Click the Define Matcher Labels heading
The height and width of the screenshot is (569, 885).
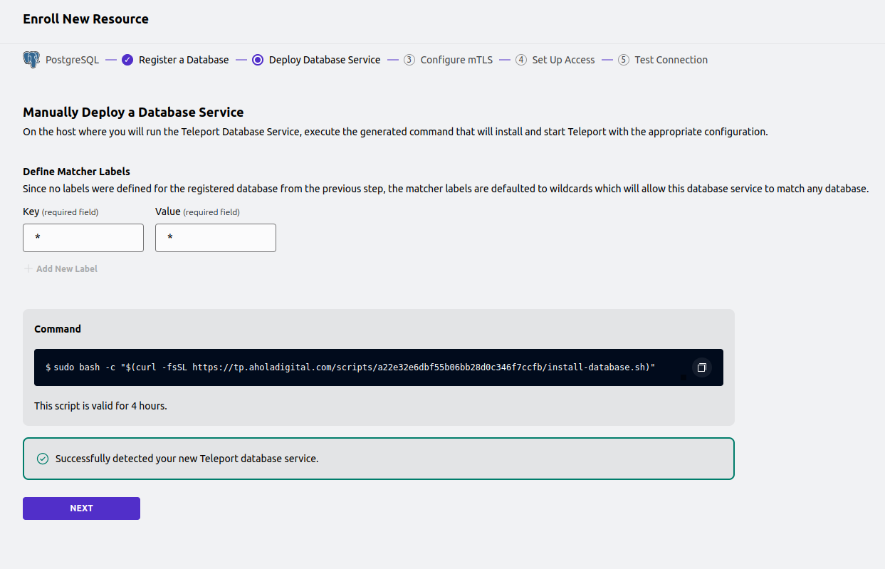(76, 172)
